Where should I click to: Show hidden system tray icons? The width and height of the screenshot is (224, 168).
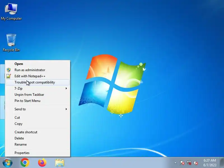point(176,163)
